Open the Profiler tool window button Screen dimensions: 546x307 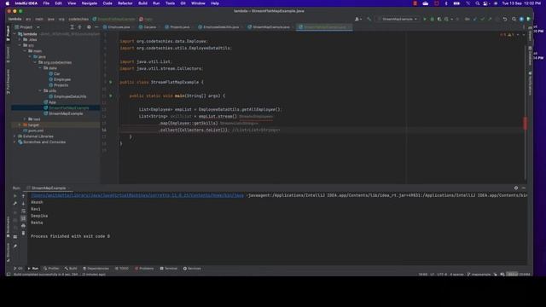click(51, 269)
